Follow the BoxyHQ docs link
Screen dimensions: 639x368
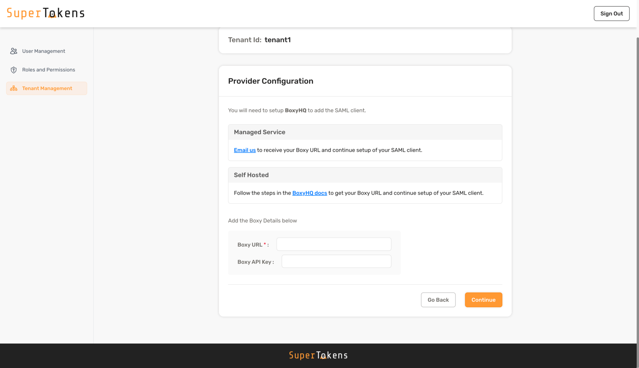tap(309, 193)
